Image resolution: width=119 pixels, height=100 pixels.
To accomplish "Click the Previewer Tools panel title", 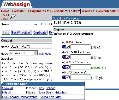I will pos(16,84).
